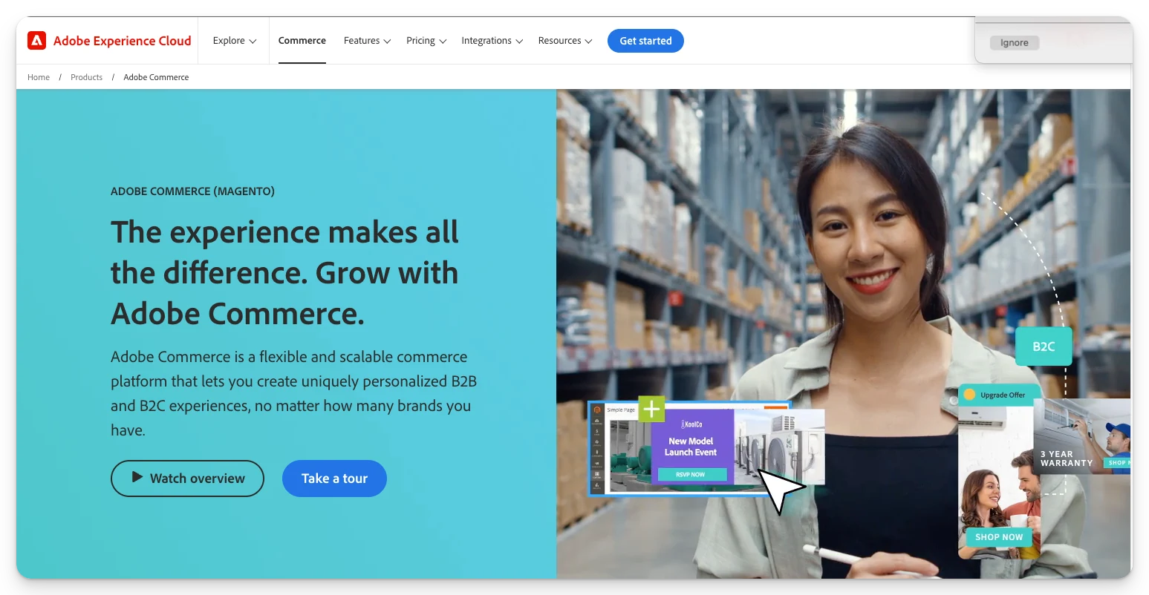This screenshot has height=595, width=1149.
Task: Open the Pricing dropdown
Action: 426,41
